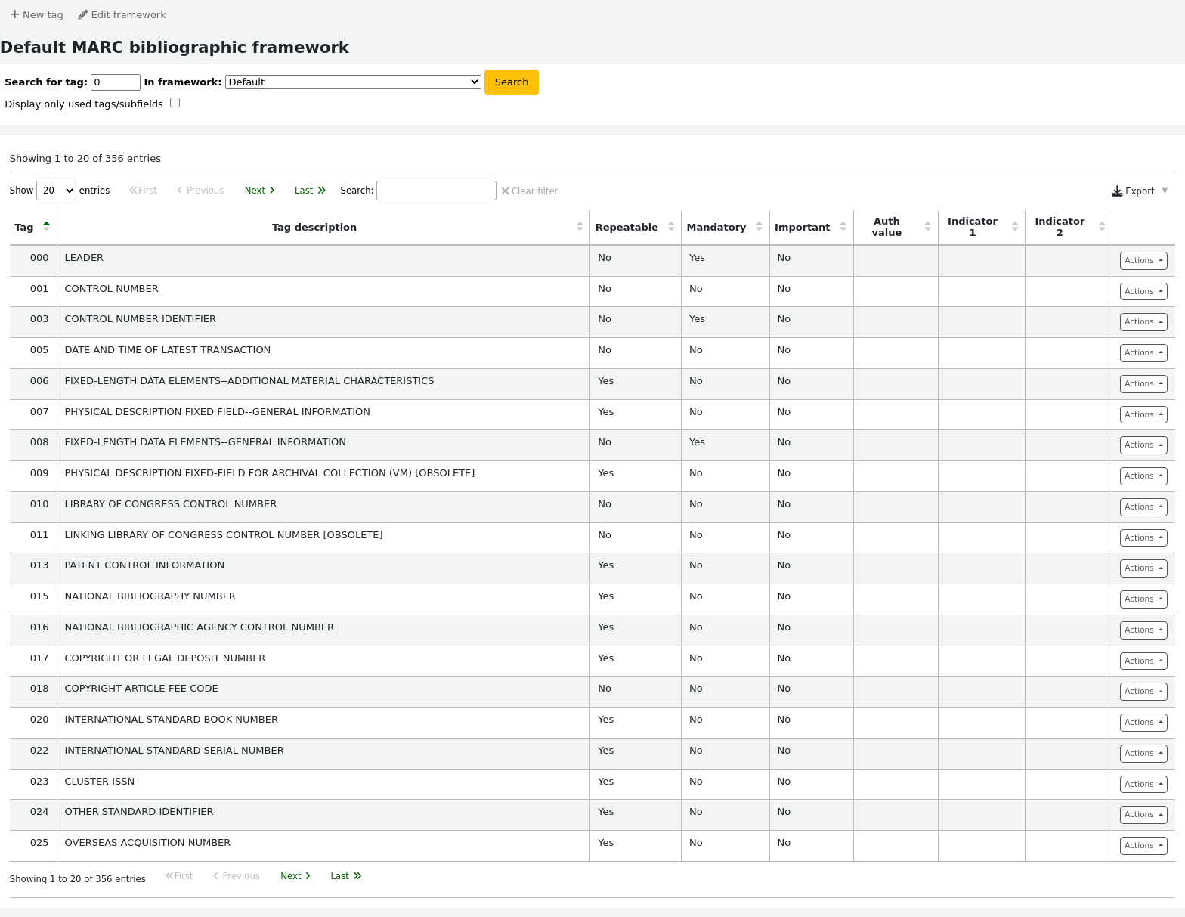Sort by Mandatory column arrows
This screenshot has height=917, width=1185.
[759, 227]
